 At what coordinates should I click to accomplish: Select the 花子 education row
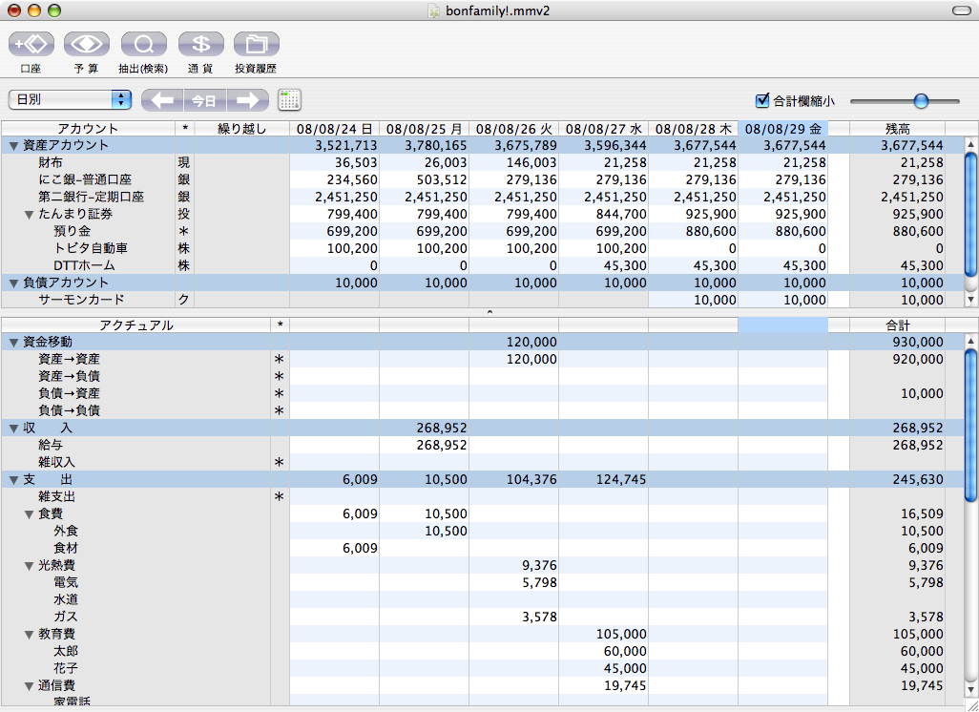coord(481,668)
